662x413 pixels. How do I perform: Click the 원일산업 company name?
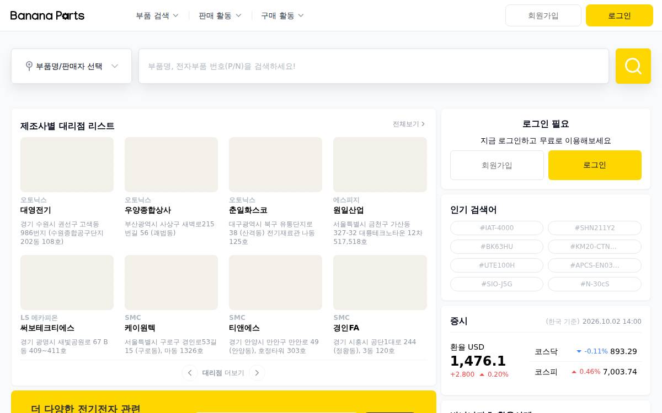(x=349, y=210)
